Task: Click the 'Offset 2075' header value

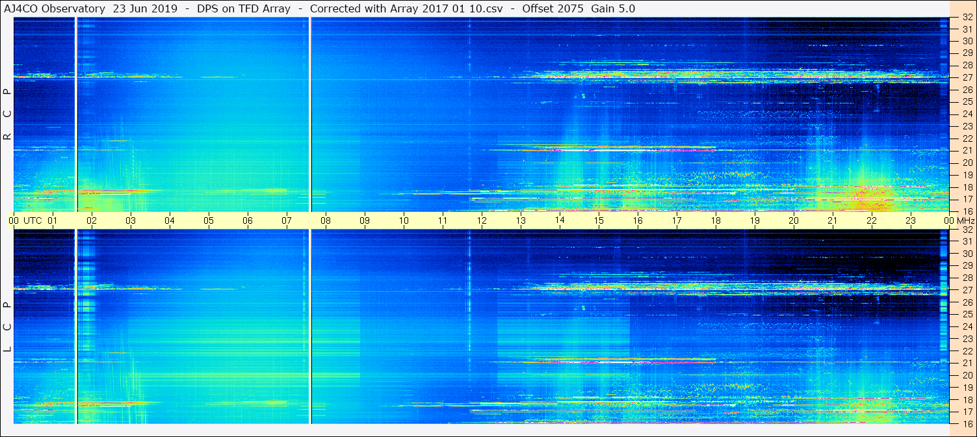Action: [553, 8]
